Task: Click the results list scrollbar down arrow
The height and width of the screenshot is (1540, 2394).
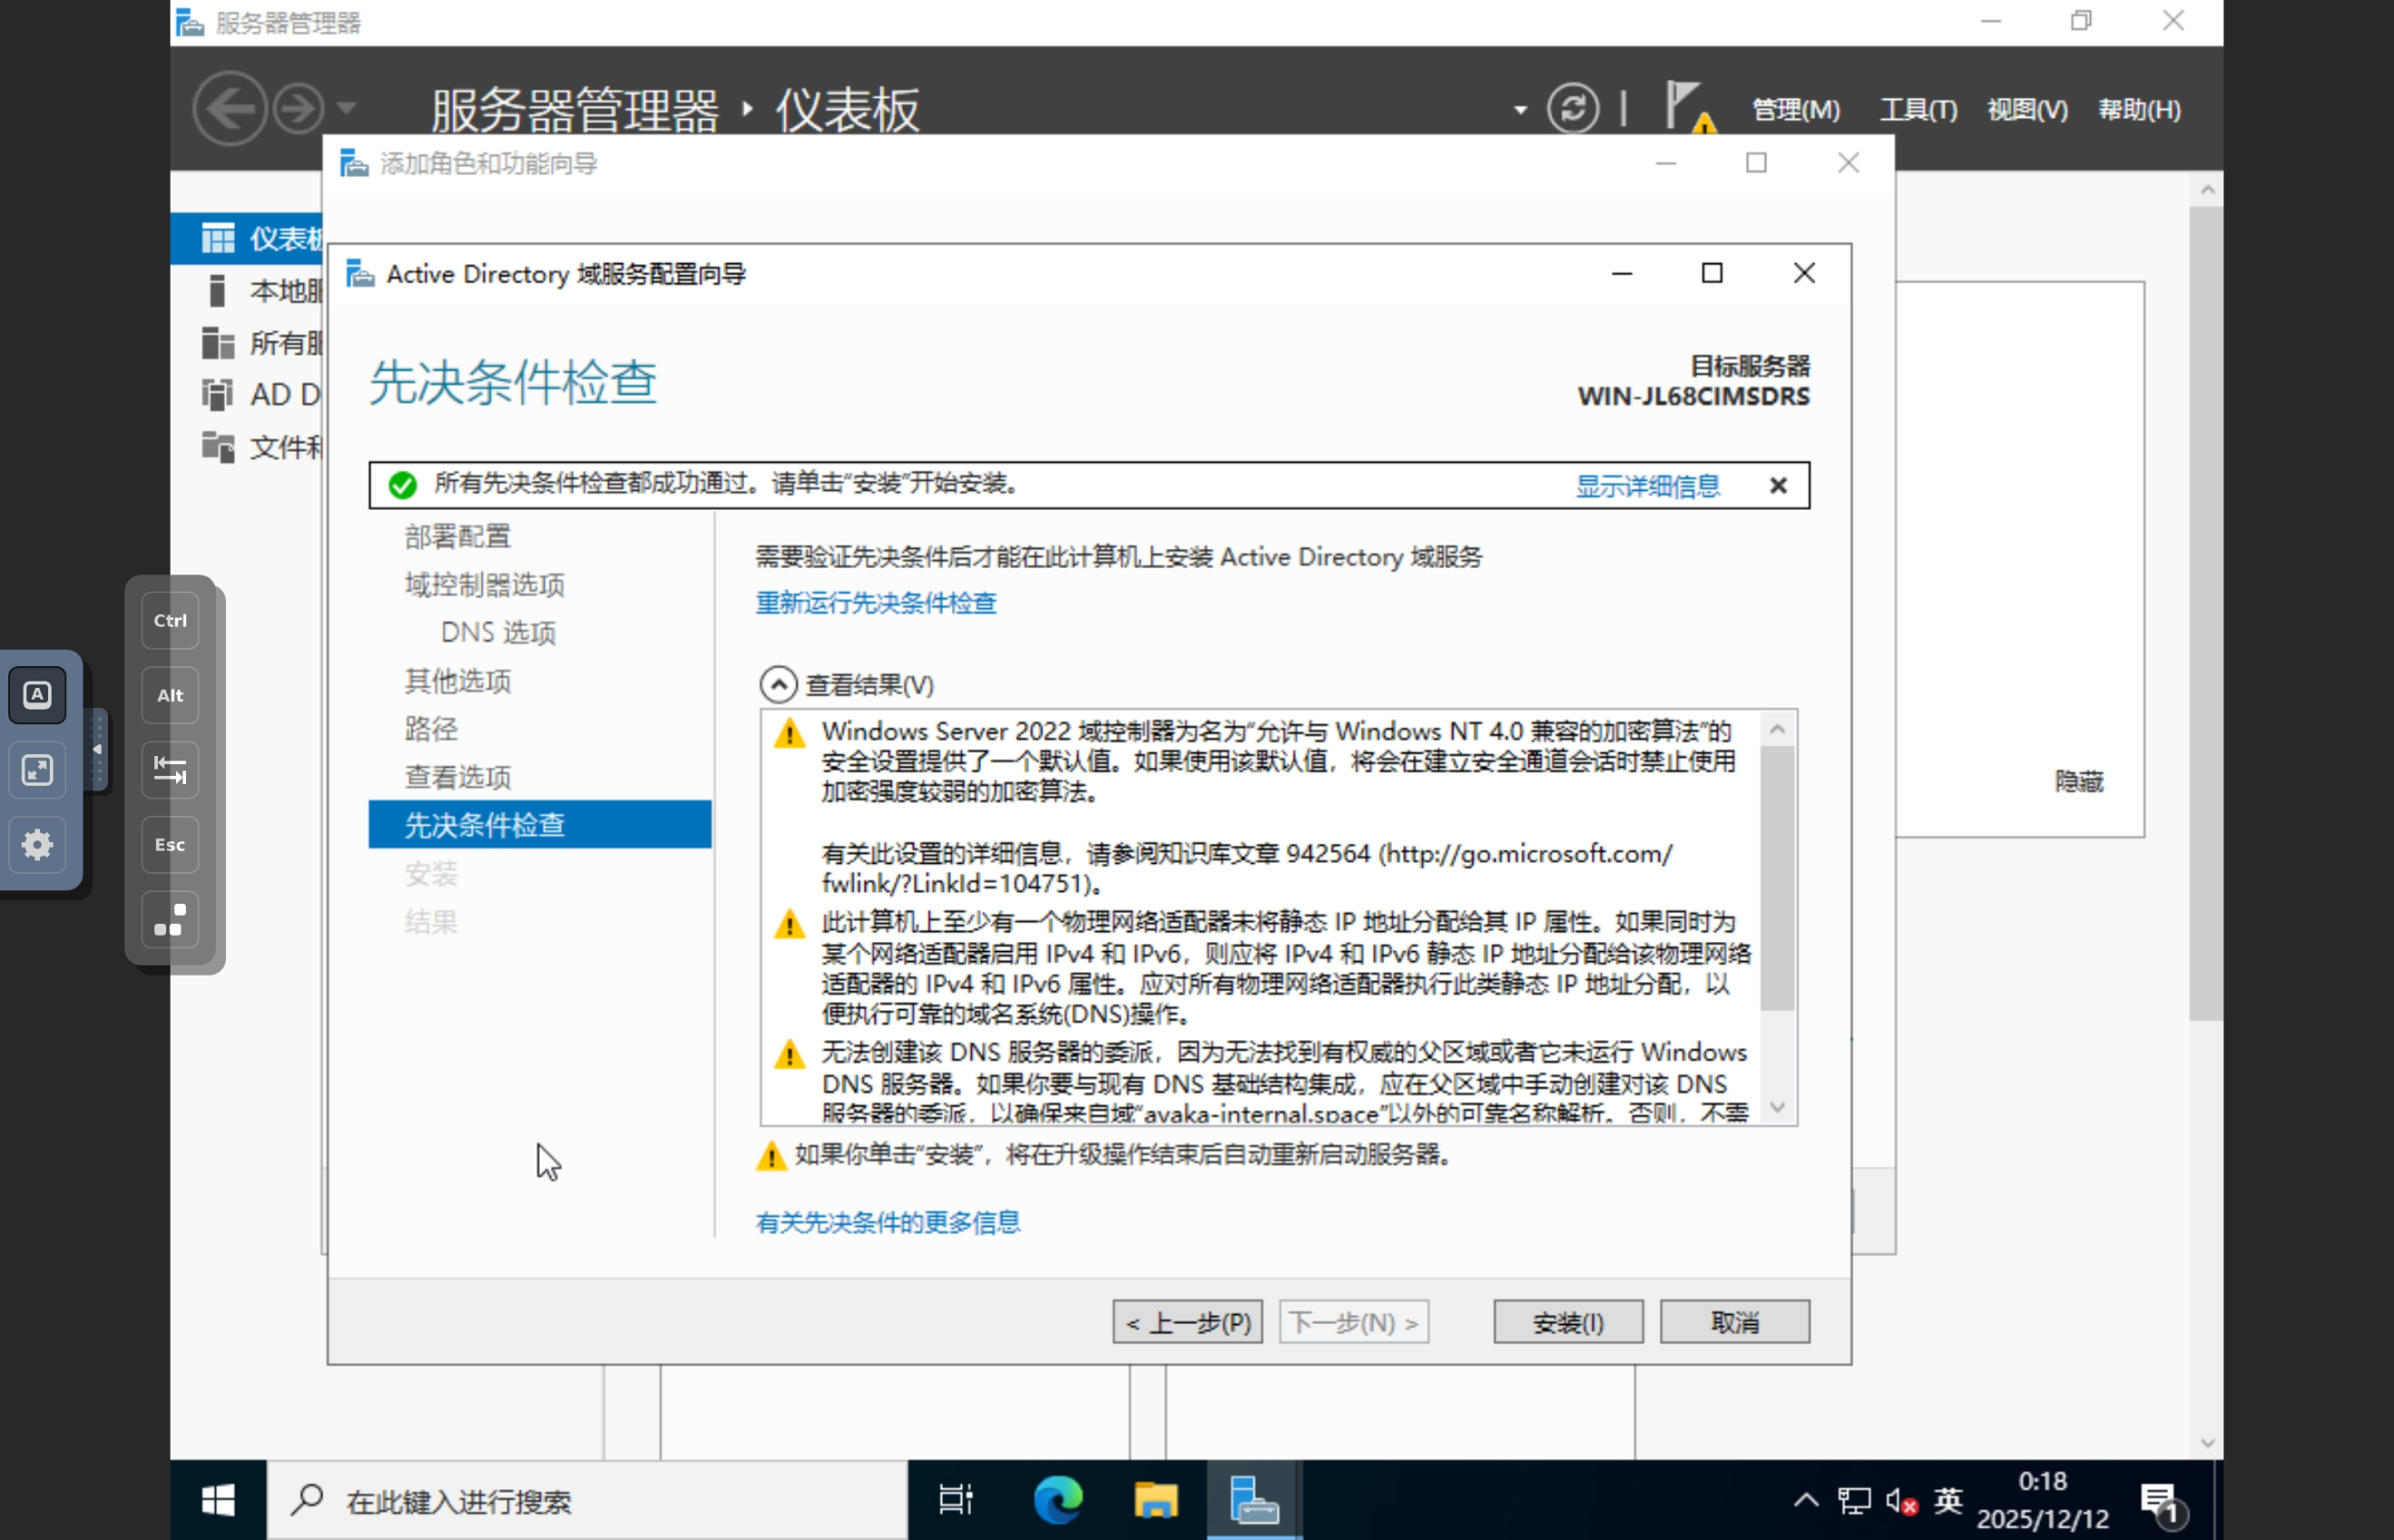Action: pyautogui.click(x=1777, y=1107)
